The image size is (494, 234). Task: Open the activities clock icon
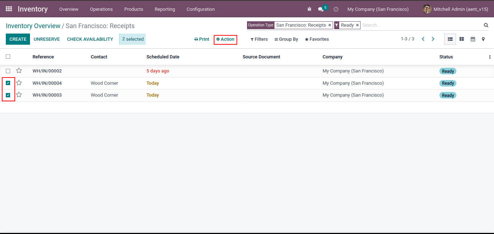coord(336,9)
